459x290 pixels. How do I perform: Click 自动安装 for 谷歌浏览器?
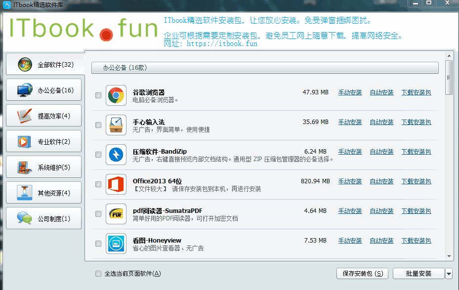pos(382,92)
